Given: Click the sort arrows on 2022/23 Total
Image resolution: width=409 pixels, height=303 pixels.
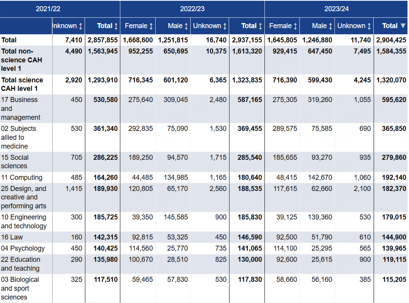Looking at the screenshot, I should [x=260, y=26].
